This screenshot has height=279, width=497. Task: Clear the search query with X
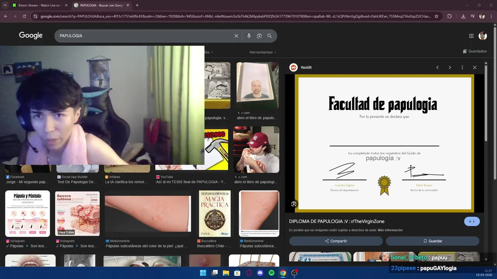click(x=236, y=36)
